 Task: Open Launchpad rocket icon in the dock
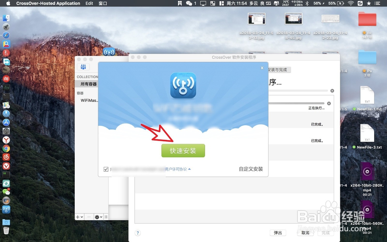point(6,27)
